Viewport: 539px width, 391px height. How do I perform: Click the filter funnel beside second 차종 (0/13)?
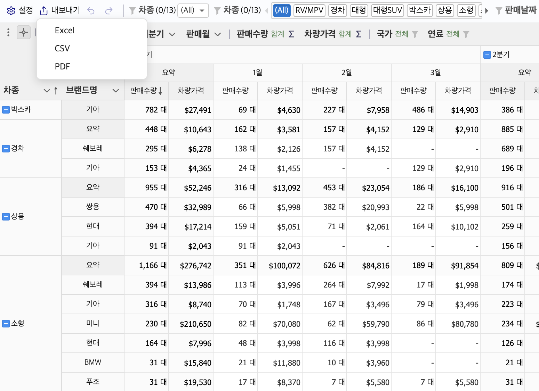click(217, 11)
